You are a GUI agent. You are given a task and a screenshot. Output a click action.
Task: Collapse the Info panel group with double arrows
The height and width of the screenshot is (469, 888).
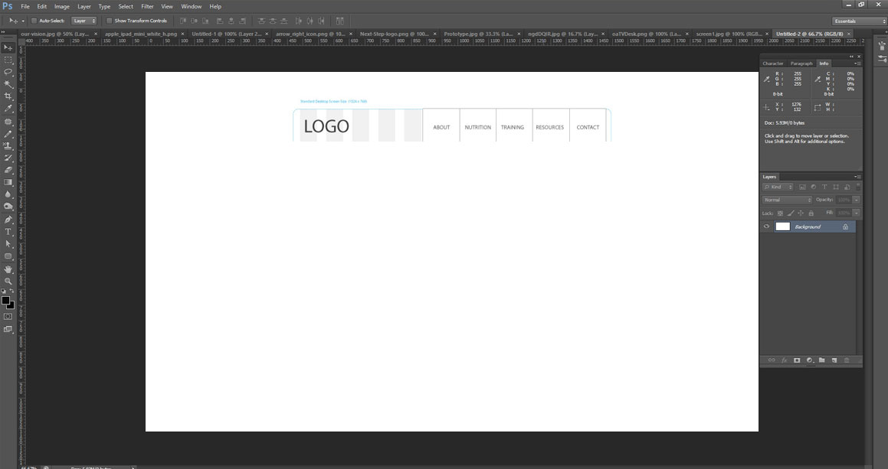851,57
